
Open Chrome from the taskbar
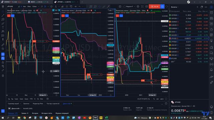point(24,118)
